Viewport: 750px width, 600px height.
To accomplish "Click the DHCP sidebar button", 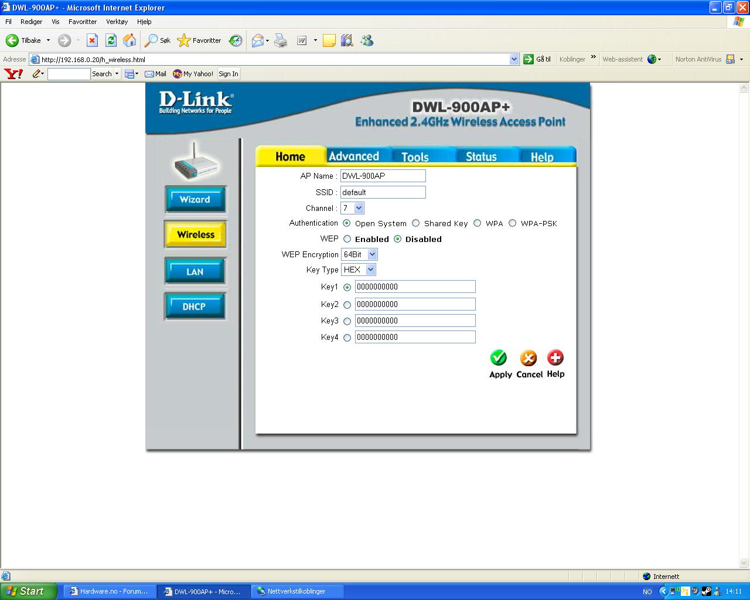I will [195, 306].
